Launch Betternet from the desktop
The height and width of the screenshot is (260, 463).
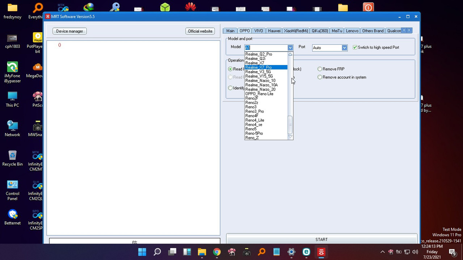[x=12, y=217]
